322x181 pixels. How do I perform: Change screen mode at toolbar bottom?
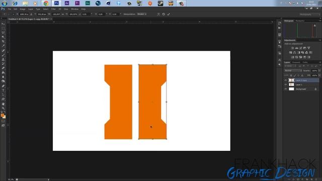click(3, 125)
